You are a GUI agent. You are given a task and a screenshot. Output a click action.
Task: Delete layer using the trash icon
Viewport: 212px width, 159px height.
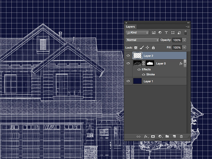181,137
